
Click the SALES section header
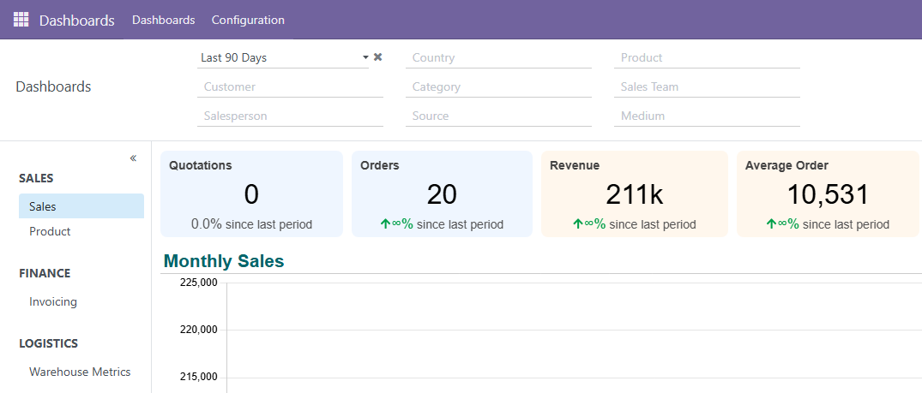coord(37,178)
